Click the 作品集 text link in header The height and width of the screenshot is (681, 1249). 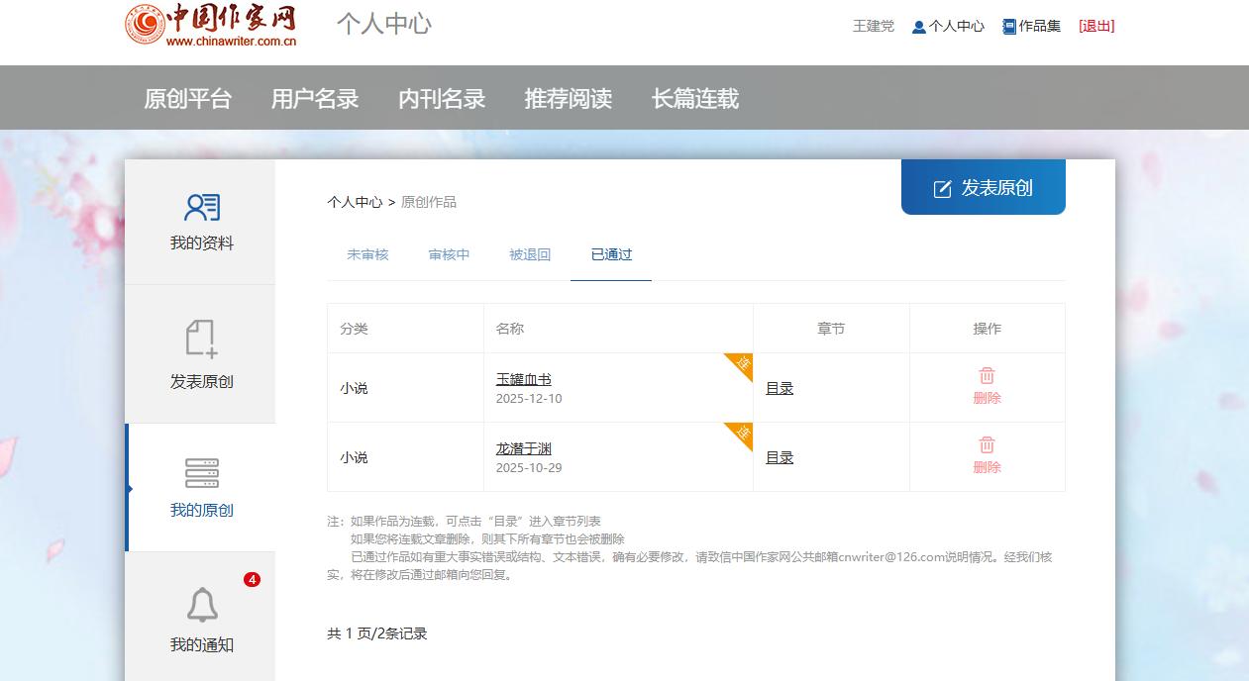pos(1040,27)
